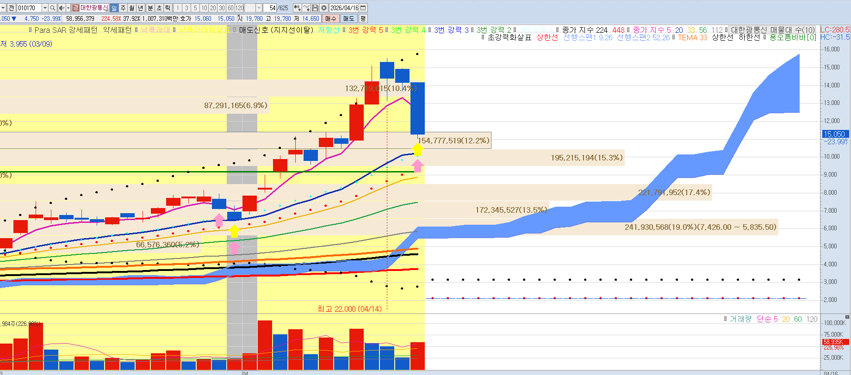Click the add-indicator line tool icon
This screenshot has height=375, width=851.
point(306,8)
